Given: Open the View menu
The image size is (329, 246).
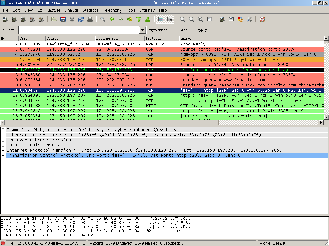Looking at the screenshot, I should point(28,10).
